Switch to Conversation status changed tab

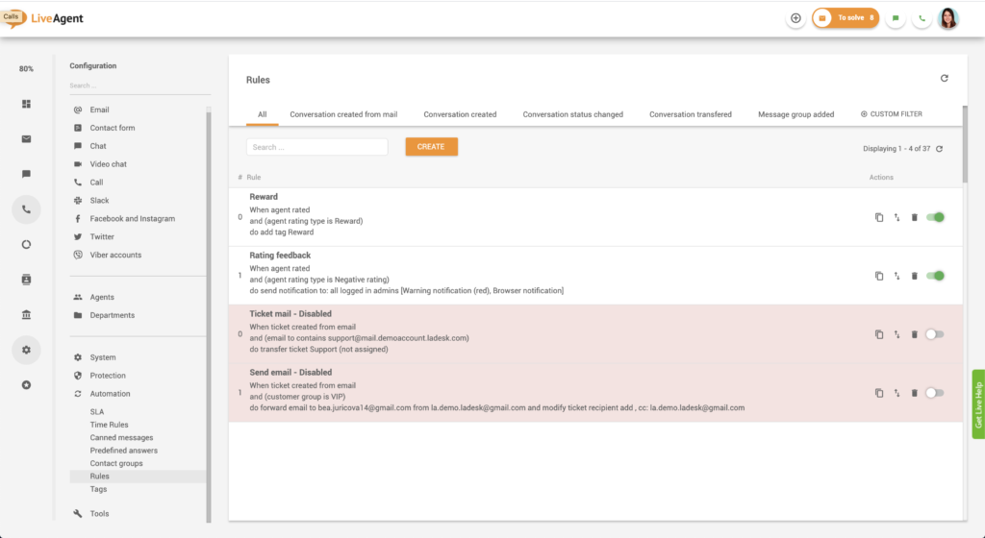pos(572,114)
